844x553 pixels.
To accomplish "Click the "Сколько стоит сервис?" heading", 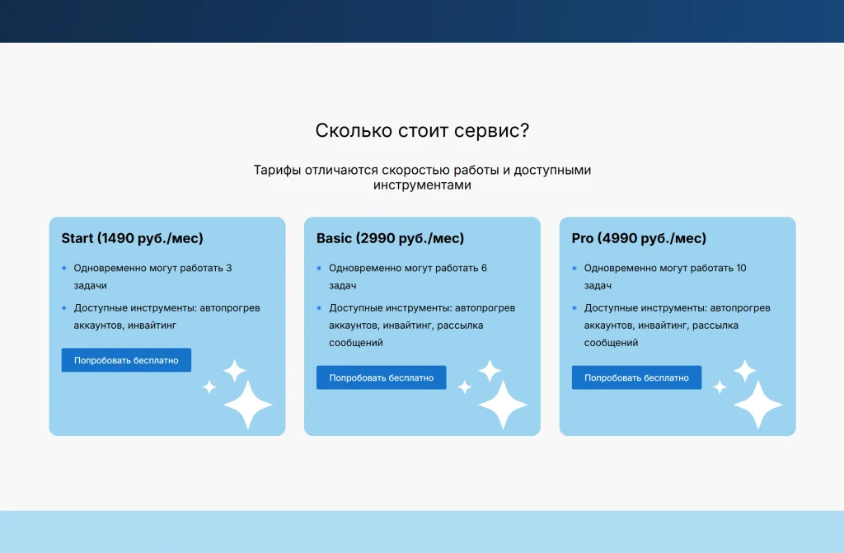I will click(422, 130).
